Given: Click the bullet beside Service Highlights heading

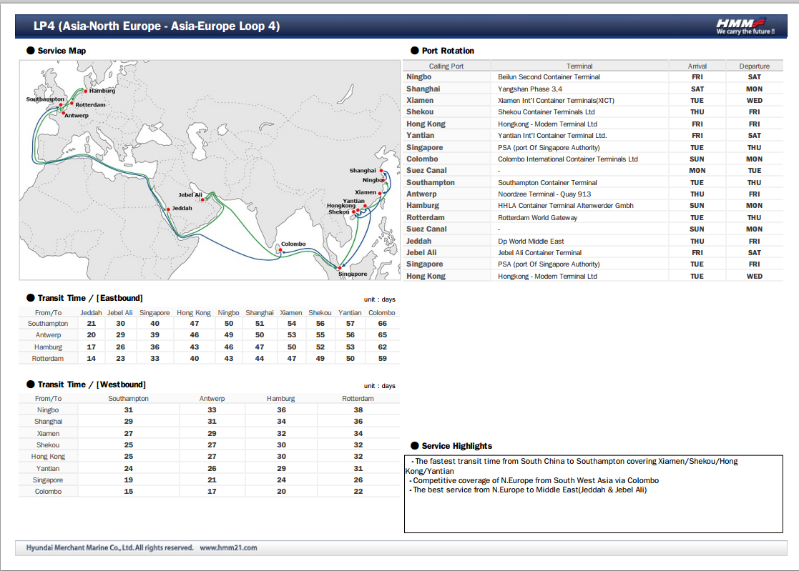Looking at the screenshot, I should coord(414,446).
